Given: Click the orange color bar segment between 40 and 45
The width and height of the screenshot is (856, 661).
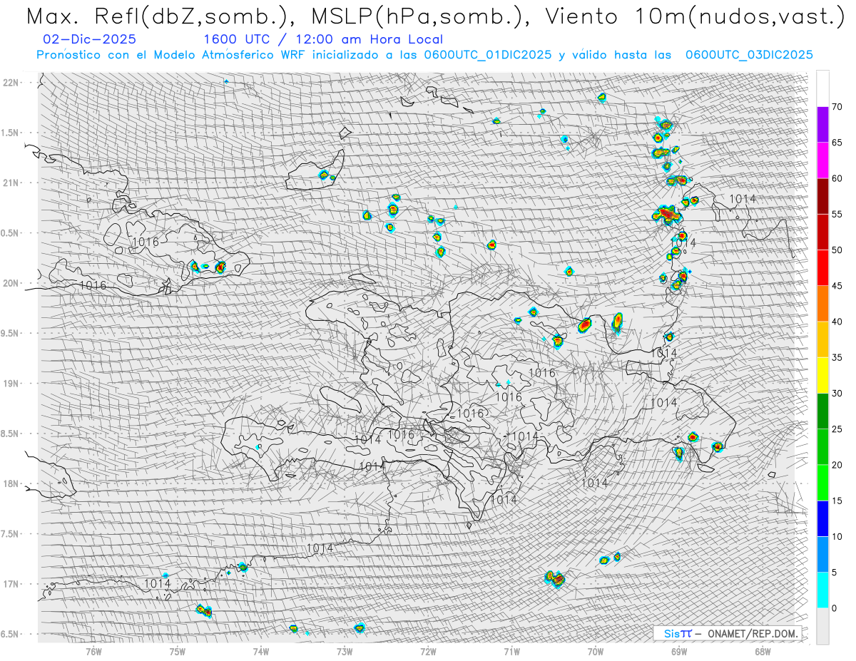Looking at the screenshot, I should point(822,304).
